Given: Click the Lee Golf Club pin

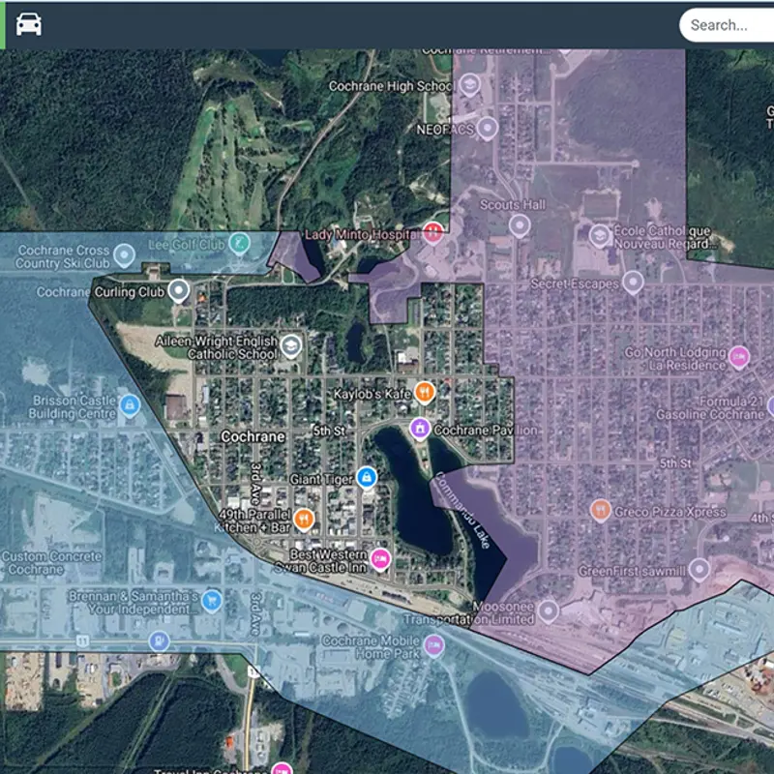Looking at the screenshot, I should click(x=239, y=243).
